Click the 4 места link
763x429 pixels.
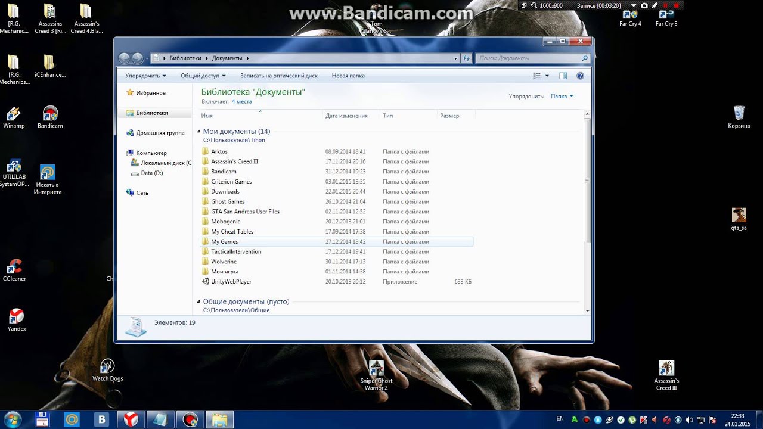click(241, 102)
